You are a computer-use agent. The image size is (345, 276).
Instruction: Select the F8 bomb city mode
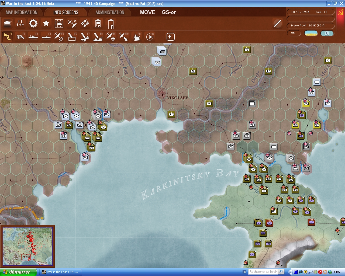98,37
